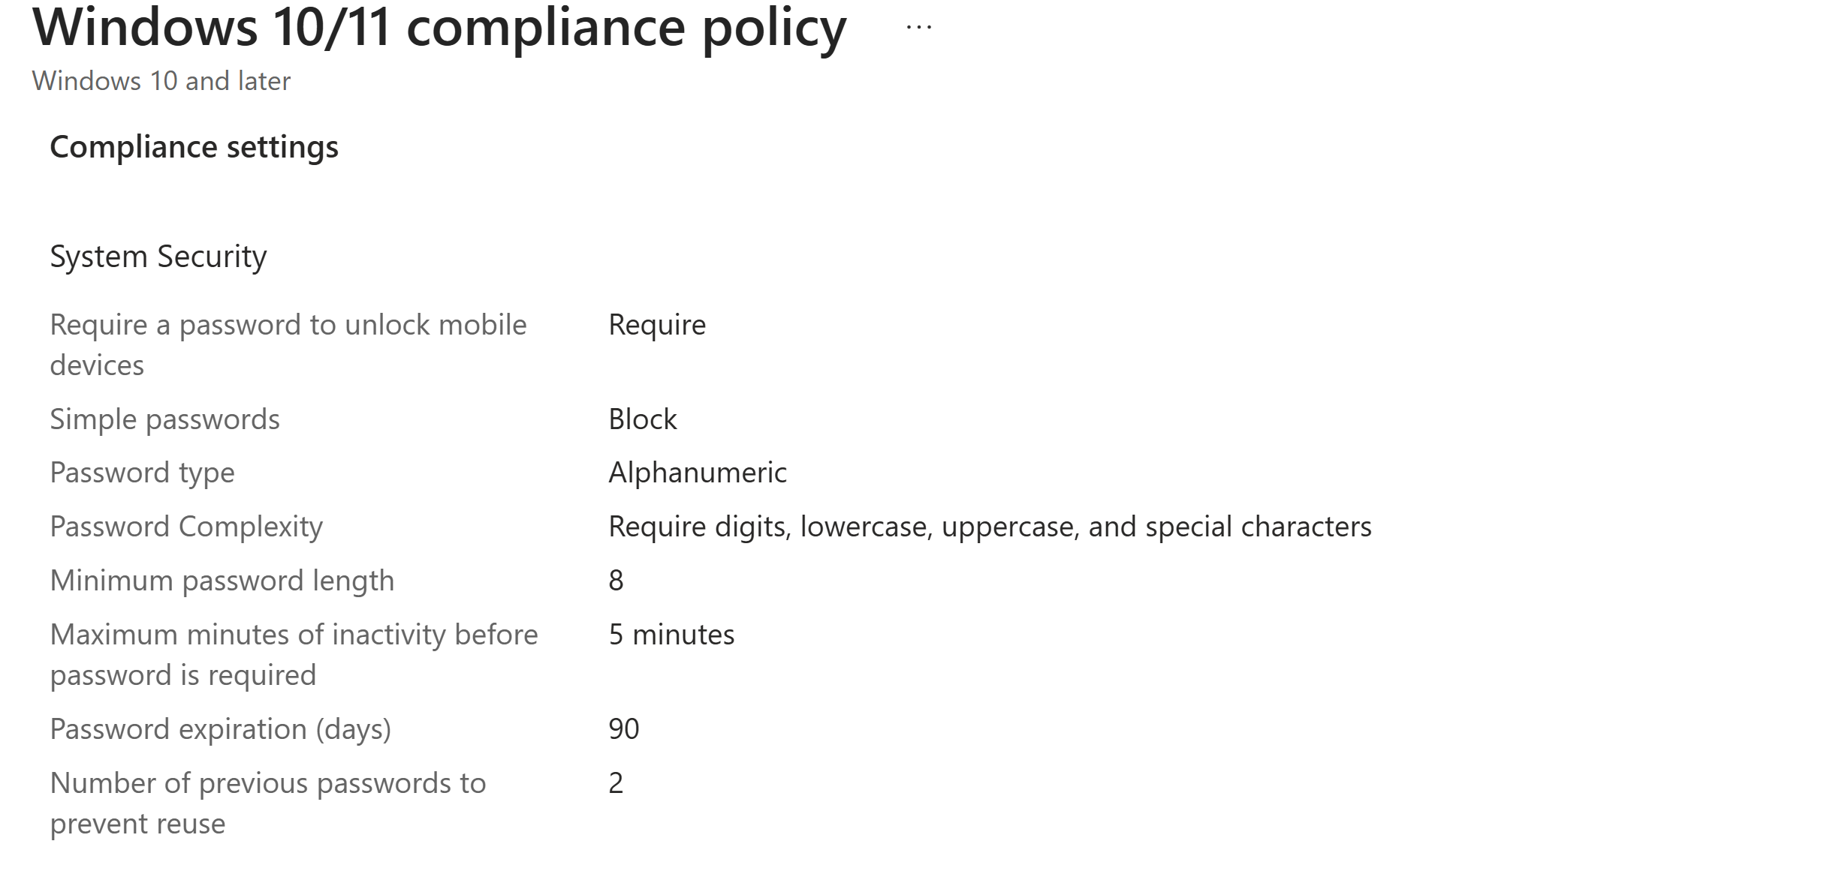Click the minimum password length value 8
The height and width of the screenshot is (889, 1827).
point(616,581)
